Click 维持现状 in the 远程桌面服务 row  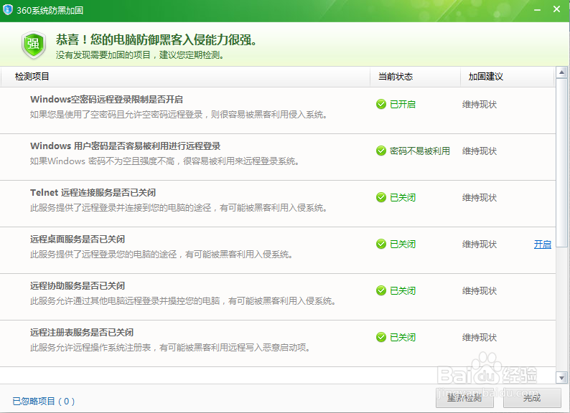480,244
